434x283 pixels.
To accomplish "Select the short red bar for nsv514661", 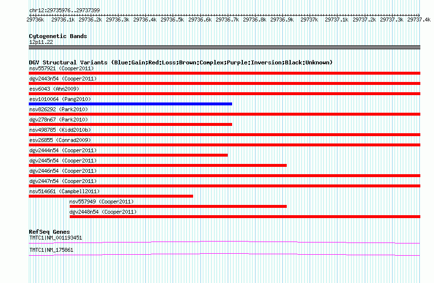I will pyautogui.click(x=111, y=196).
